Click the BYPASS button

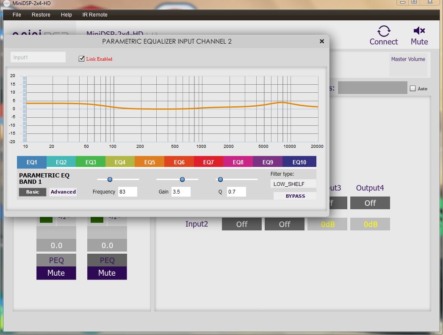(x=295, y=196)
